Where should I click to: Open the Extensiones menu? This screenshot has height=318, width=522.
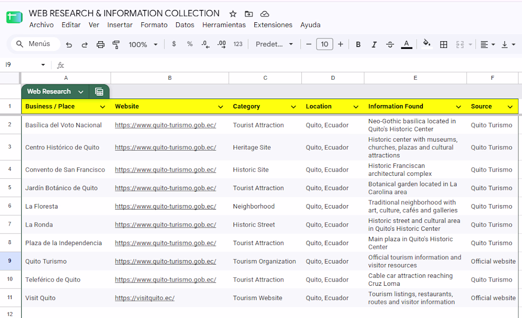[273, 25]
